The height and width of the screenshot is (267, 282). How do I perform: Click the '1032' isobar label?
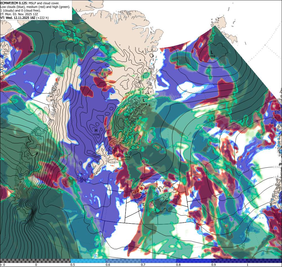276,167
